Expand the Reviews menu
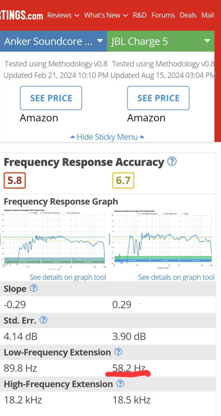Viewport: 221px width, 416px height. 63,15
